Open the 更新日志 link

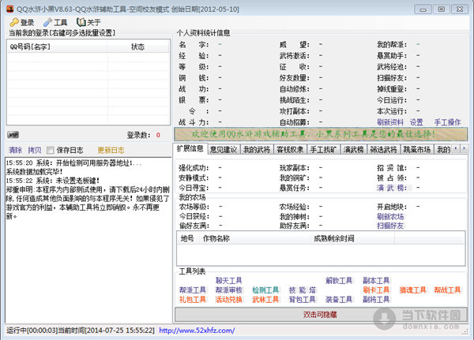pyautogui.click(x=111, y=150)
